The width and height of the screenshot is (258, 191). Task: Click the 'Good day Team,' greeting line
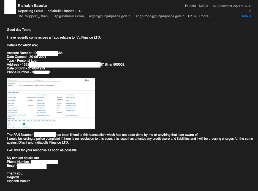(x=19, y=30)
